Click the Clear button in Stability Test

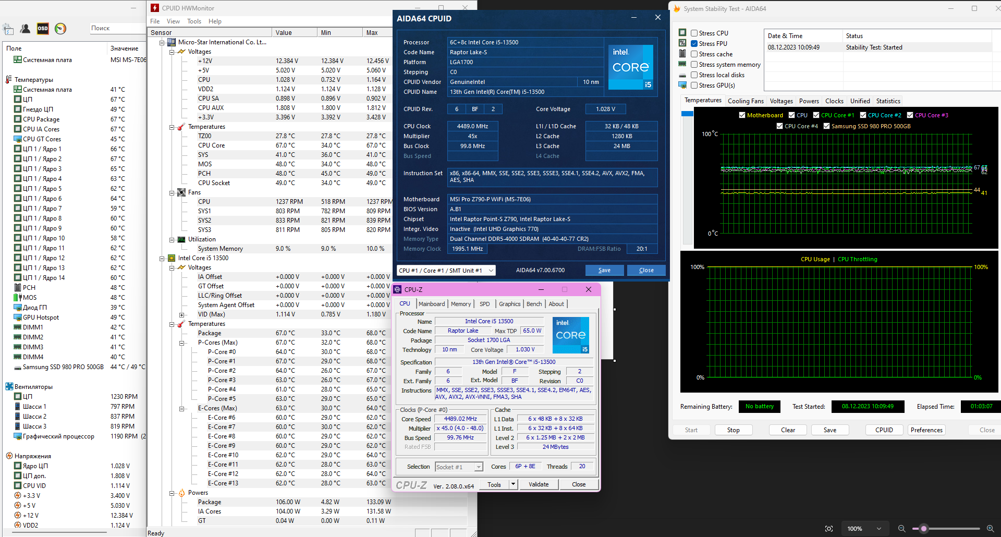788,430
